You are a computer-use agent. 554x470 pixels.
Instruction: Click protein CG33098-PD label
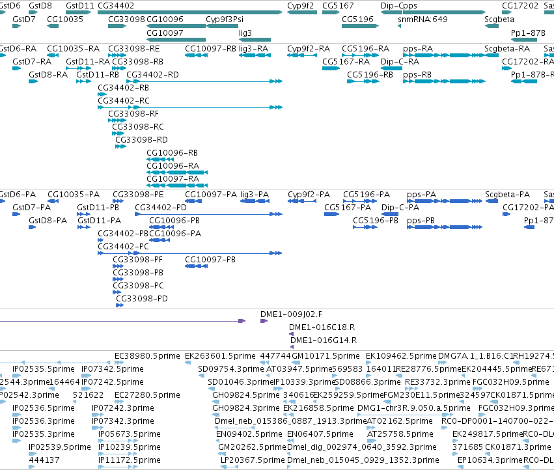pos(142,299)
